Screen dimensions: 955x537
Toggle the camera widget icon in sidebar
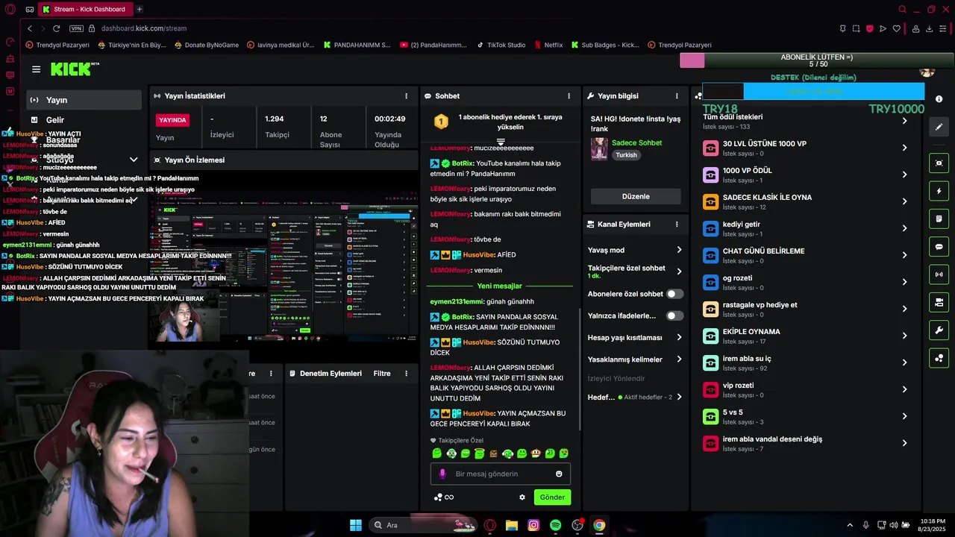[939, 302]
